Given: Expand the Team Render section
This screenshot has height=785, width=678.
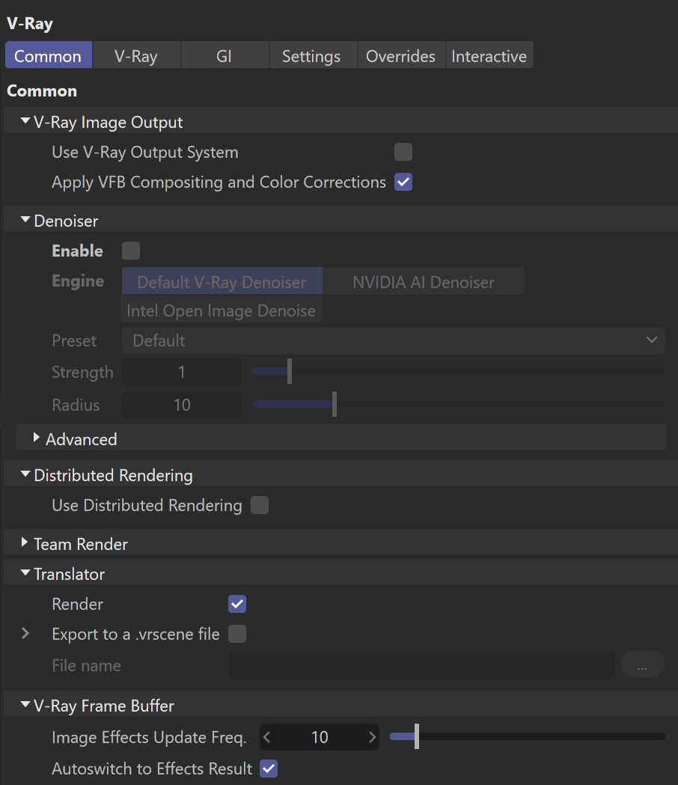Looking at the screenshot, I should pos(24,543).
